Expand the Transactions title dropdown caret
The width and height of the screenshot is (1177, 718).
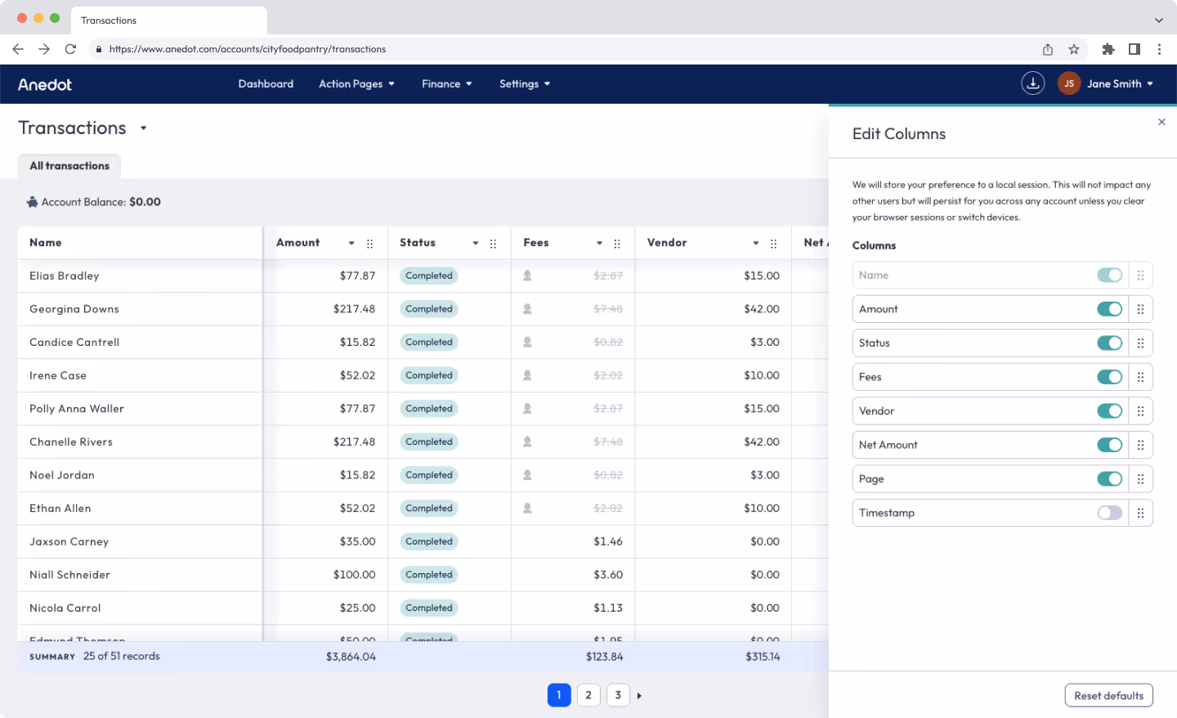143,129
